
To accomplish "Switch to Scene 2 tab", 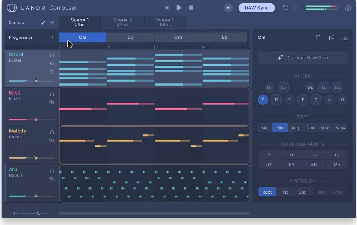I will 123,22.
